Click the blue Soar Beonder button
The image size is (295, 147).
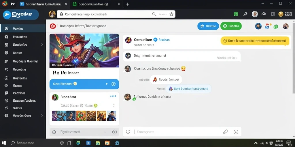[84, 84]
